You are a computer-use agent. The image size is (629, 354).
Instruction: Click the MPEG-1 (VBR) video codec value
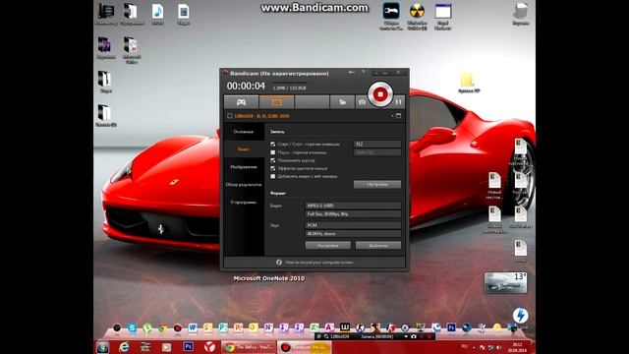coord(353,206)
